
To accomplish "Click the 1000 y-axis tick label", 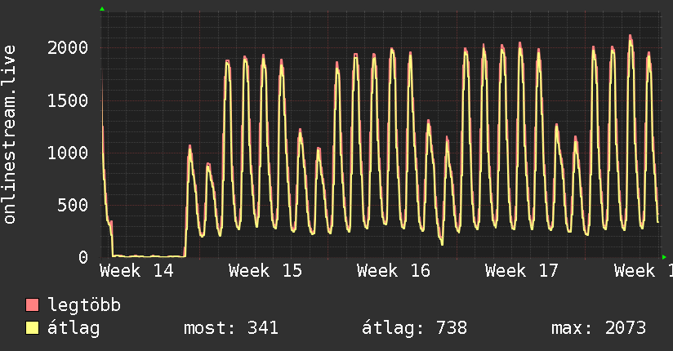I will (68, 153).
